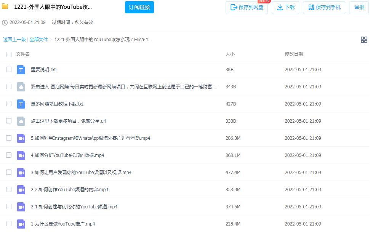Report the share via 举报 button
Viewport: 370px width, 232px height.
point(359,8)
